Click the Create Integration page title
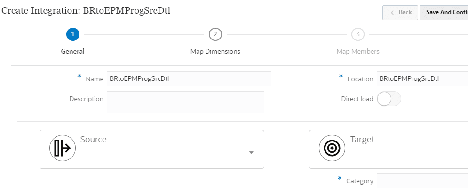468x196 pixels. [86, 11]
